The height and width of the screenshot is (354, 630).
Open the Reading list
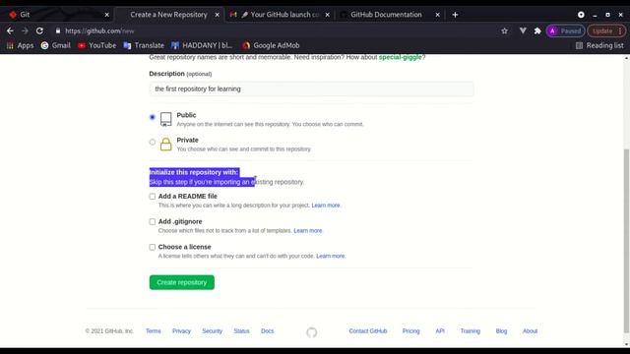pos(599,45)
